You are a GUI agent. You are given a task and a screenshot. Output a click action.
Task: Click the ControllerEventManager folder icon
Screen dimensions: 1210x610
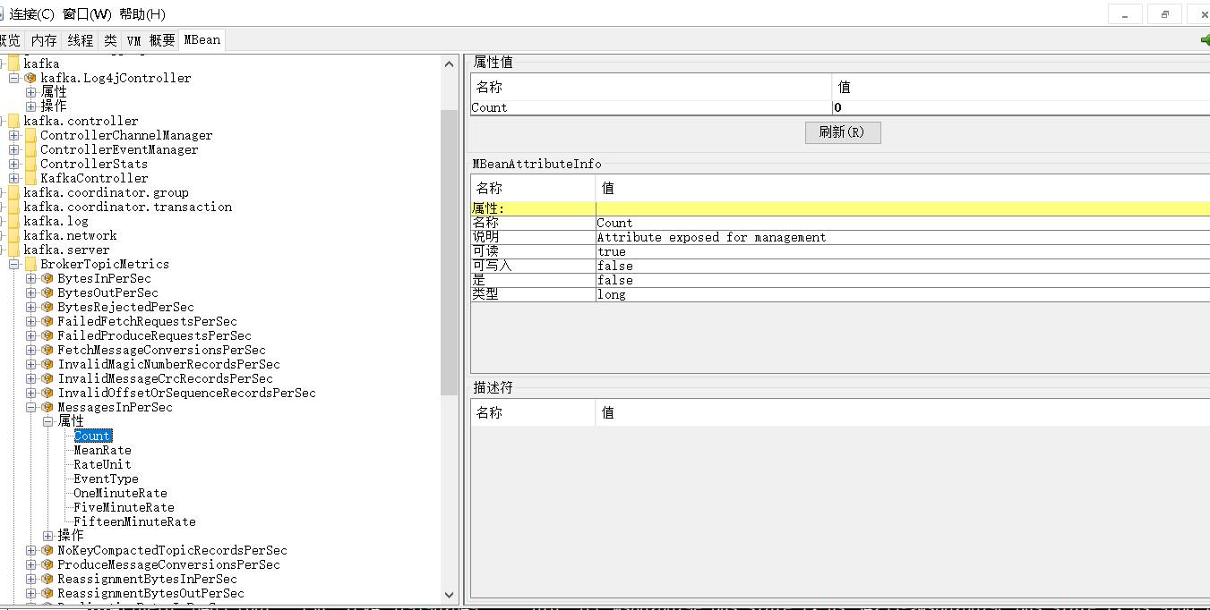30,149
